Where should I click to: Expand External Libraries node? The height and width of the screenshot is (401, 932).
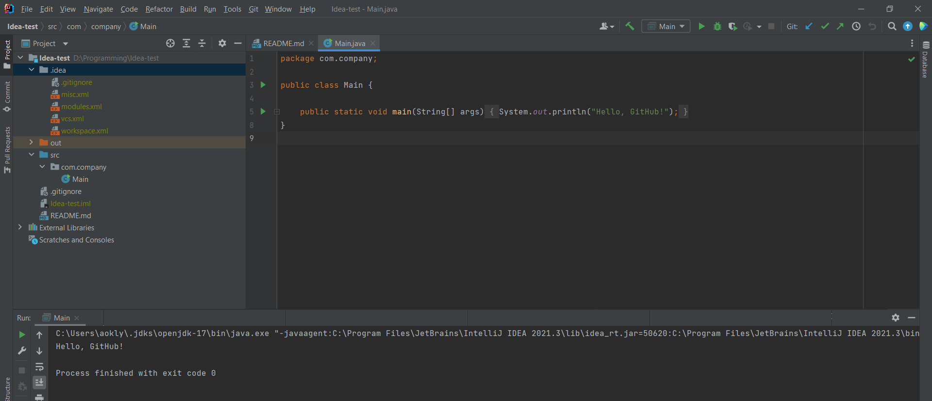point(20,227)
